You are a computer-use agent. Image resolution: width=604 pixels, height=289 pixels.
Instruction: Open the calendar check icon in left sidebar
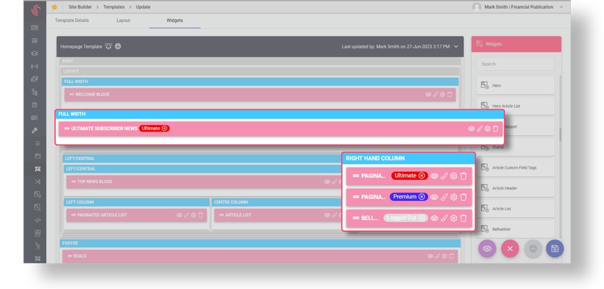coord(34,104)
